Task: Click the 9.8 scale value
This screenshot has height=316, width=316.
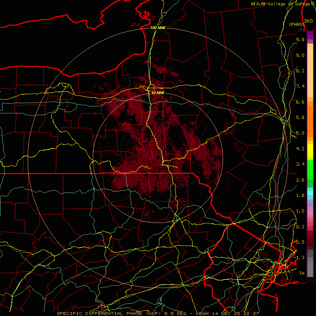Action: (x=300, y=39)
